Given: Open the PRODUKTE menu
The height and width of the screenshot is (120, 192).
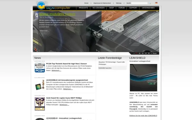Looking at the screenshot, I should coord(84,8).
